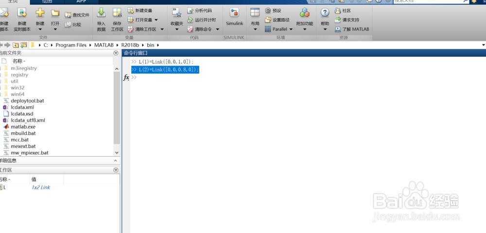Click the bin path segment
Screen dimensions: 486x233
(x=150, y=45)
